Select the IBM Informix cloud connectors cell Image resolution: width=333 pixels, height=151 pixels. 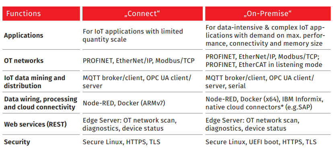(265, 103)
